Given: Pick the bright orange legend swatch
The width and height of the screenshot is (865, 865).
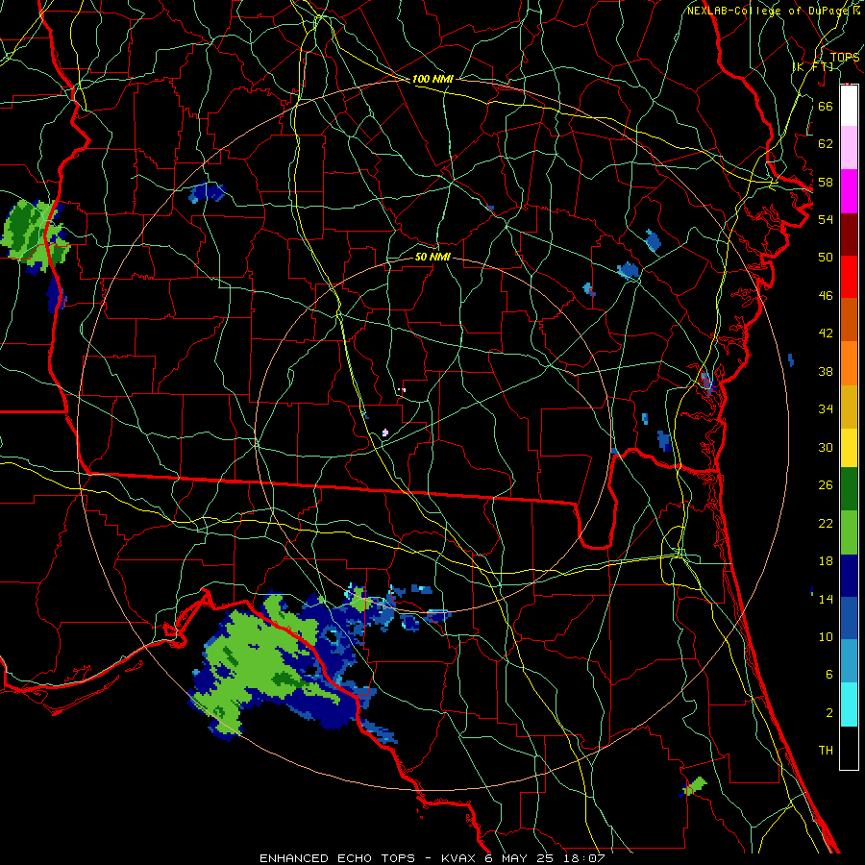Looking at the screenshot, I should (x=849, y=363).
